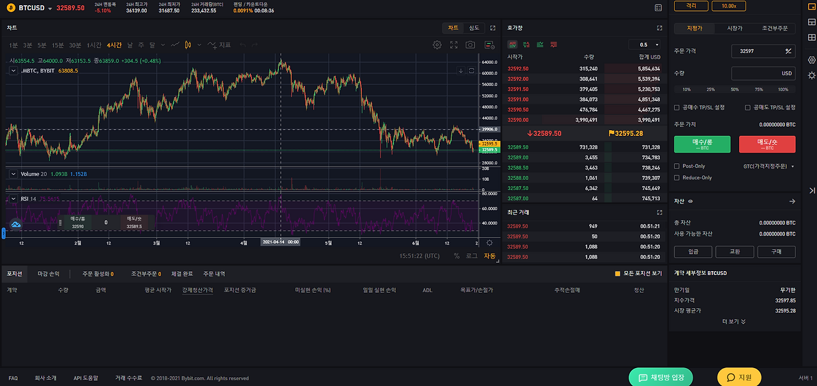Open the 체결 완료 filled orders tab
Image resolution: width=817 pixels, height=386 pixels.
click(x=182, y=274)
